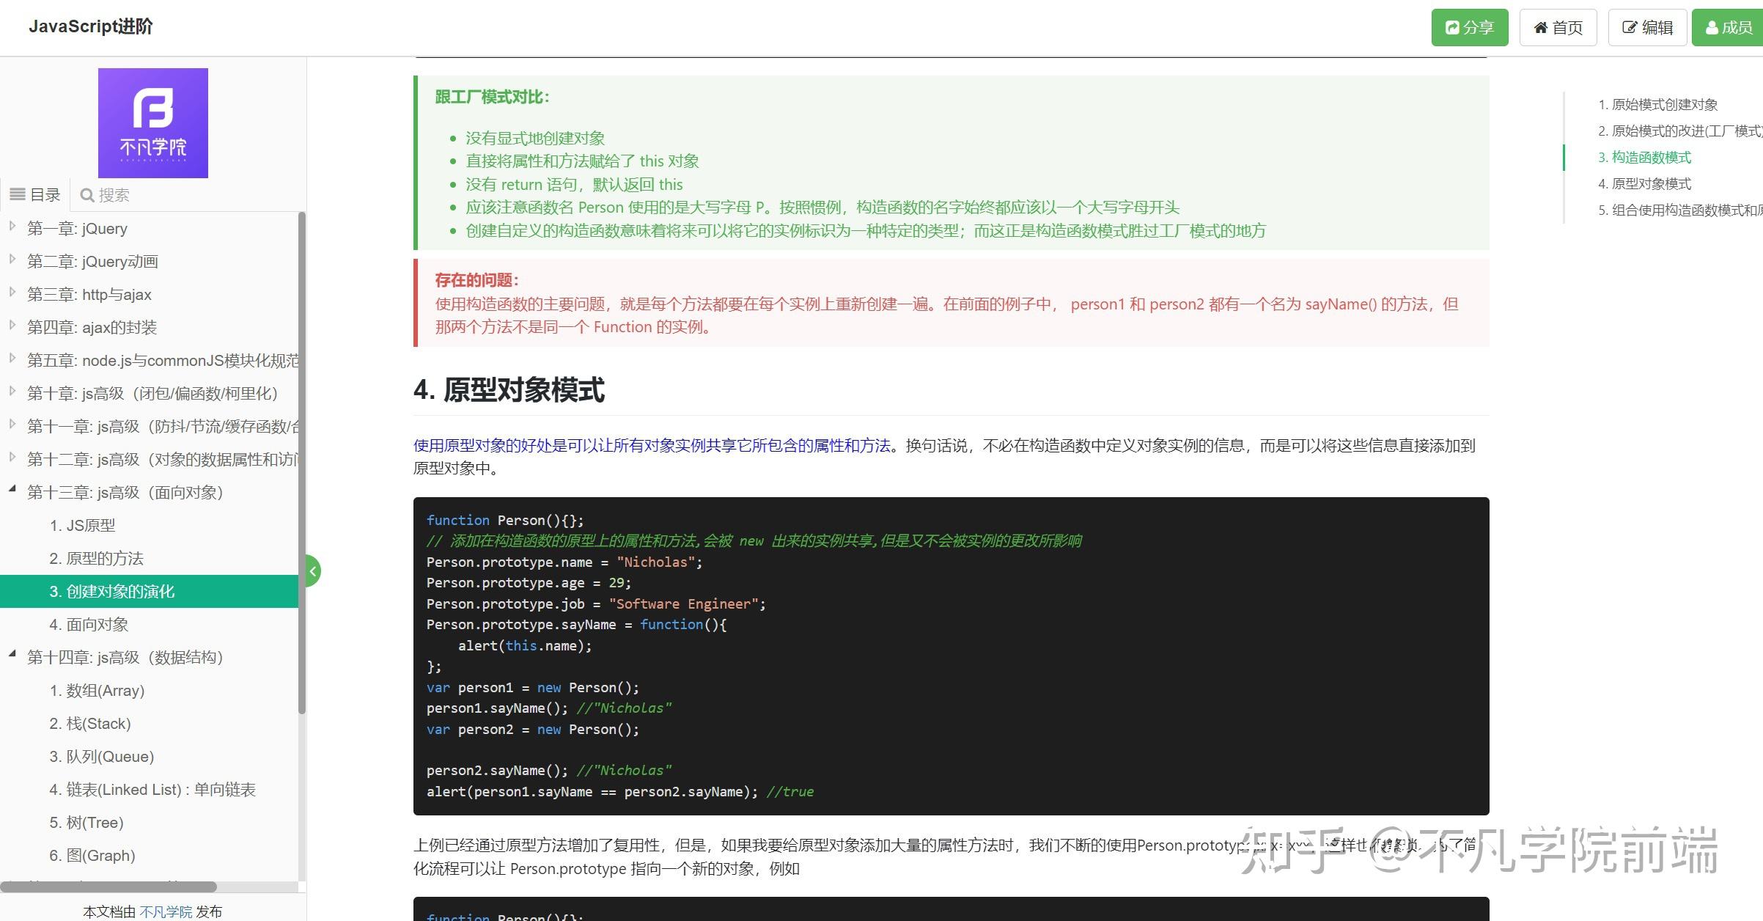The image size is (1763, 921).
Task: Expand 第一章: jQuery chapter triangle
Action: point(12,227)
